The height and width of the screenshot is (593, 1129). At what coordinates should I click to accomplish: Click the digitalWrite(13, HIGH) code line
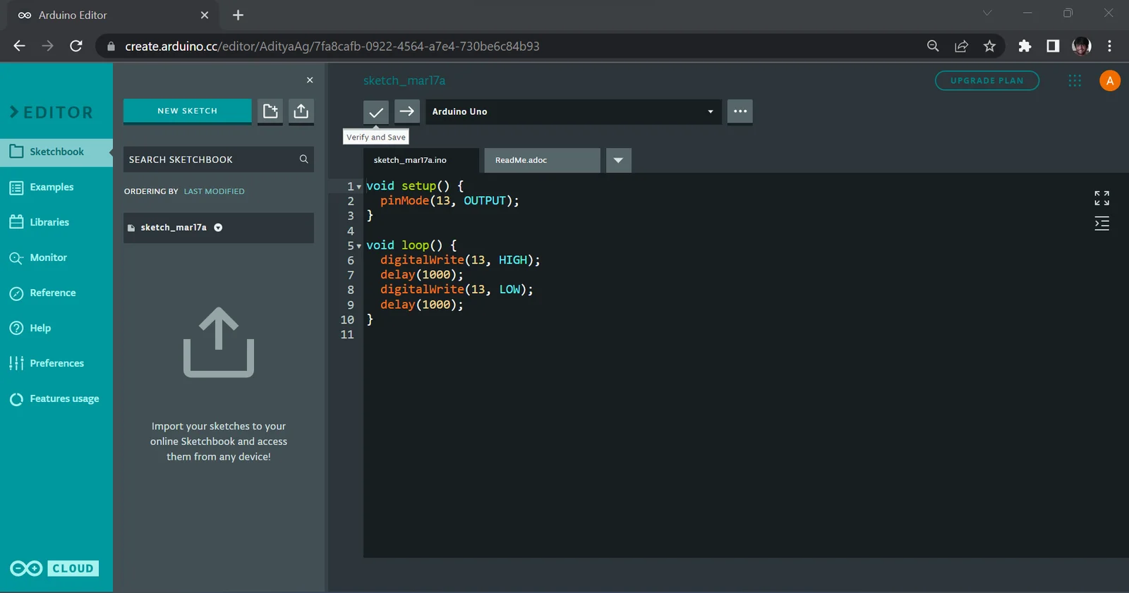pyautogui.click(x=460, y=260)
